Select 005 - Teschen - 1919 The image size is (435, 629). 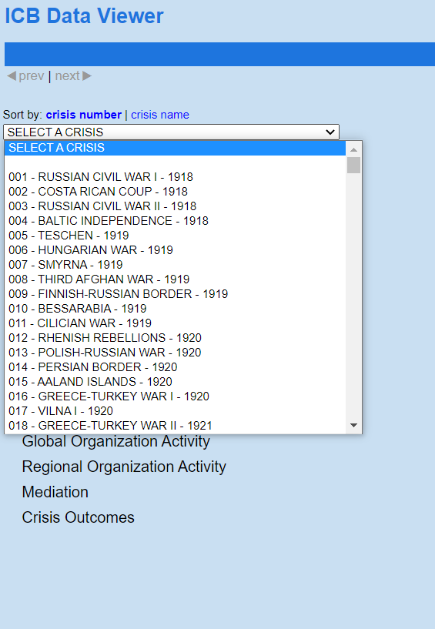point(175,236)
